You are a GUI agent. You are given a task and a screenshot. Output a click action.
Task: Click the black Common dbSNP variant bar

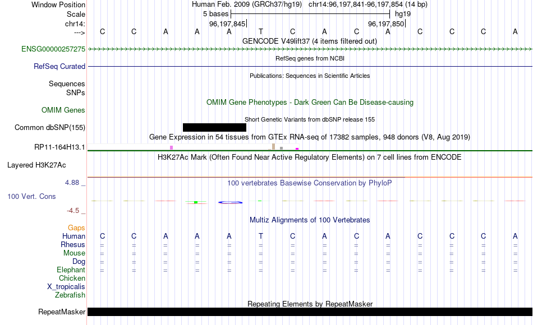214,127
